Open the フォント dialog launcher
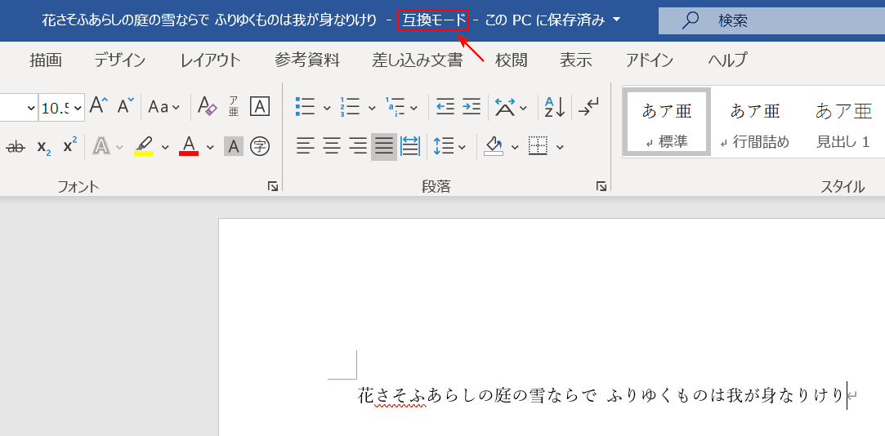Screen dimensions: 885x436 point(273,186)
